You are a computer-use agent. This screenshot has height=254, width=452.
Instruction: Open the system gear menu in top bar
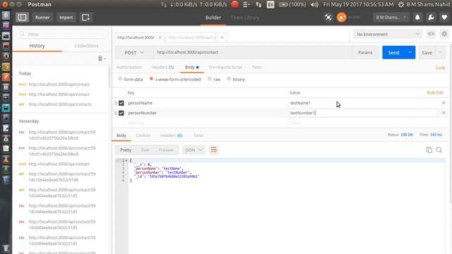tap(401, 4)
